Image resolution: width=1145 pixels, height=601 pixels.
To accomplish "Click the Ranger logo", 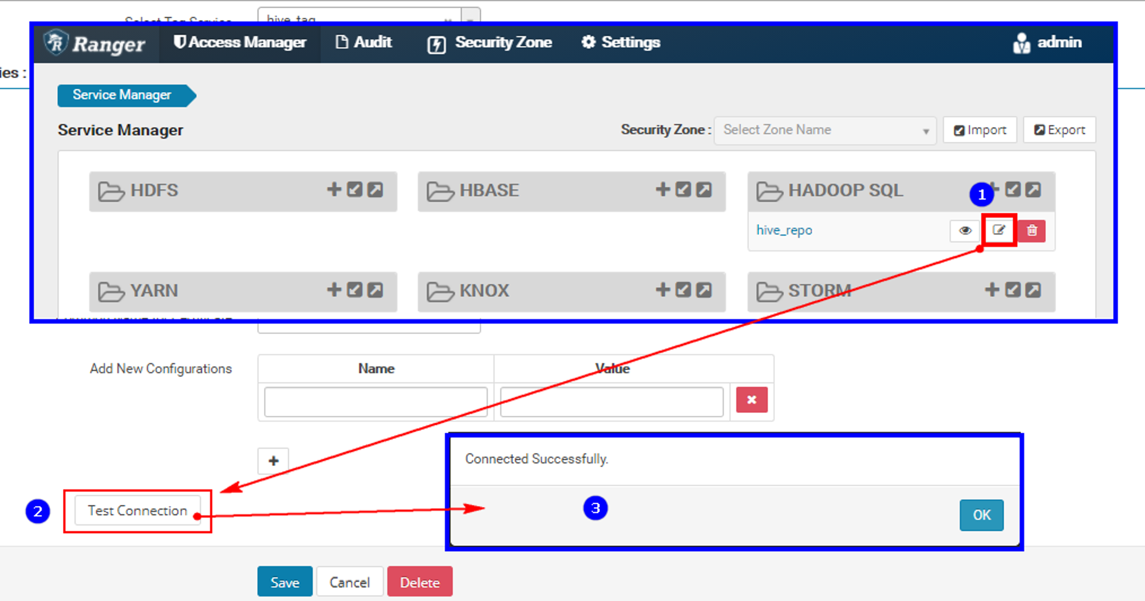I will (x=96, y=43).
